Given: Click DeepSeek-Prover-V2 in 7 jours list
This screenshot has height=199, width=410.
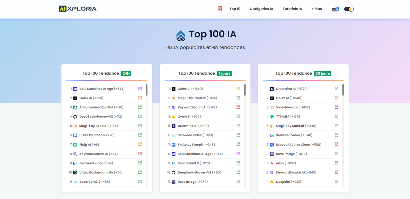Looking at the screenshot, I should [194, 172].
